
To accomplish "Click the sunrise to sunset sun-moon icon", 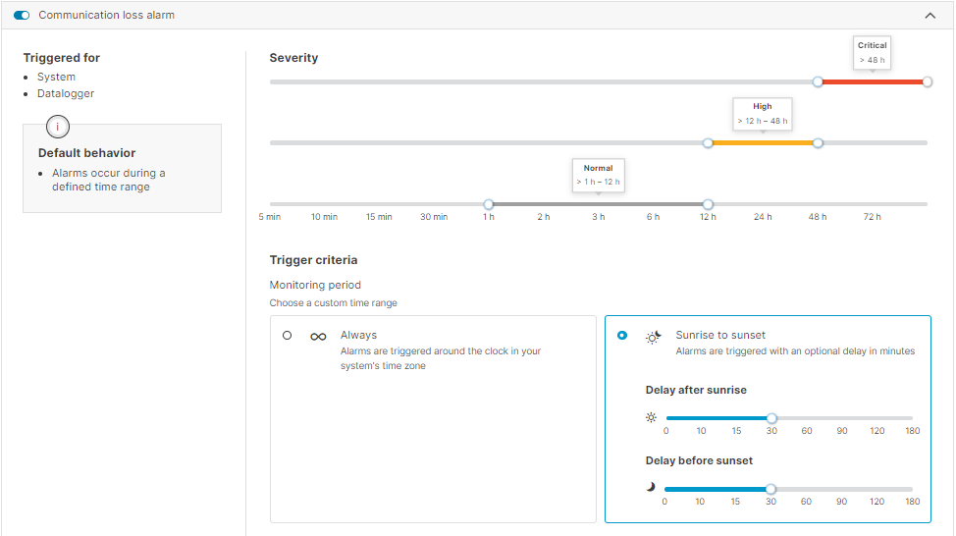I will coord(653,337).
